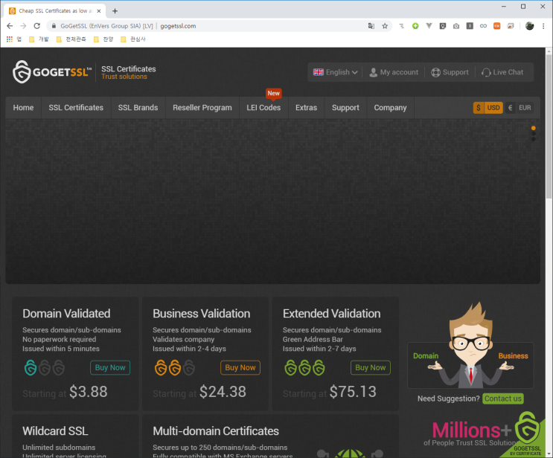This screenshot has width=553, height=458.
Task: Click the browser forward arrow
Action: 23,26
